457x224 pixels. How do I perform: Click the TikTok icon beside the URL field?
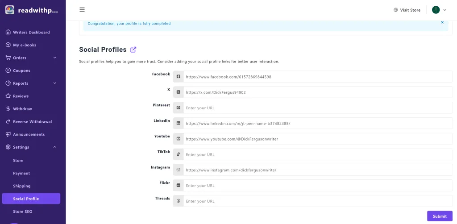point(179,154)
